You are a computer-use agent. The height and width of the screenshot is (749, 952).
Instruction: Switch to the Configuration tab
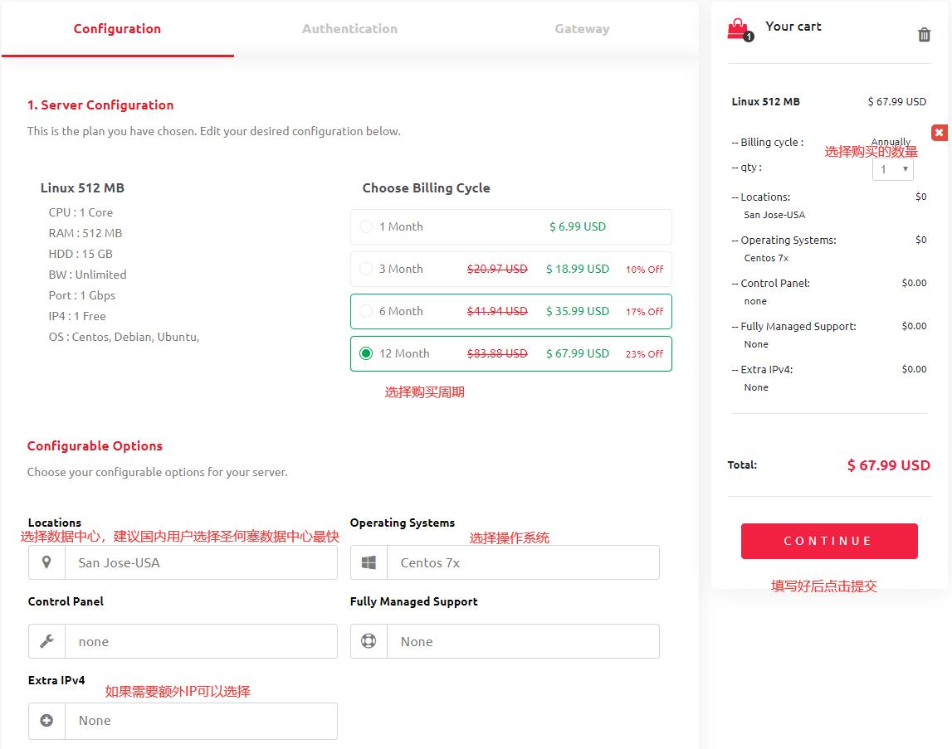coord(117,28)
